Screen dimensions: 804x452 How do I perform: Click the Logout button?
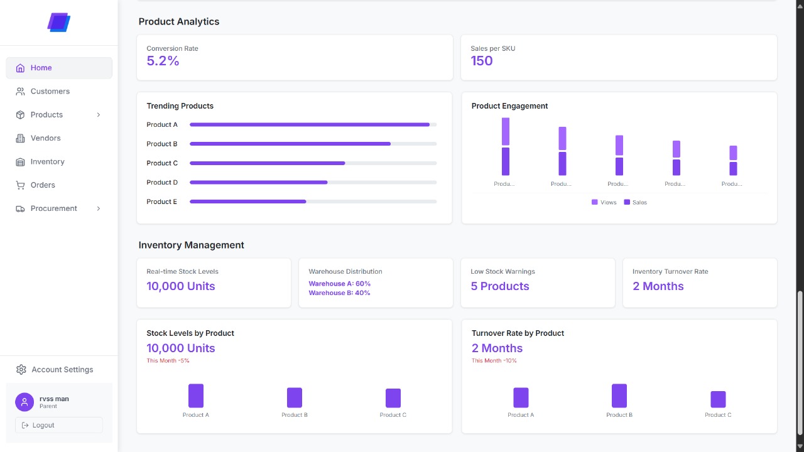58,425
